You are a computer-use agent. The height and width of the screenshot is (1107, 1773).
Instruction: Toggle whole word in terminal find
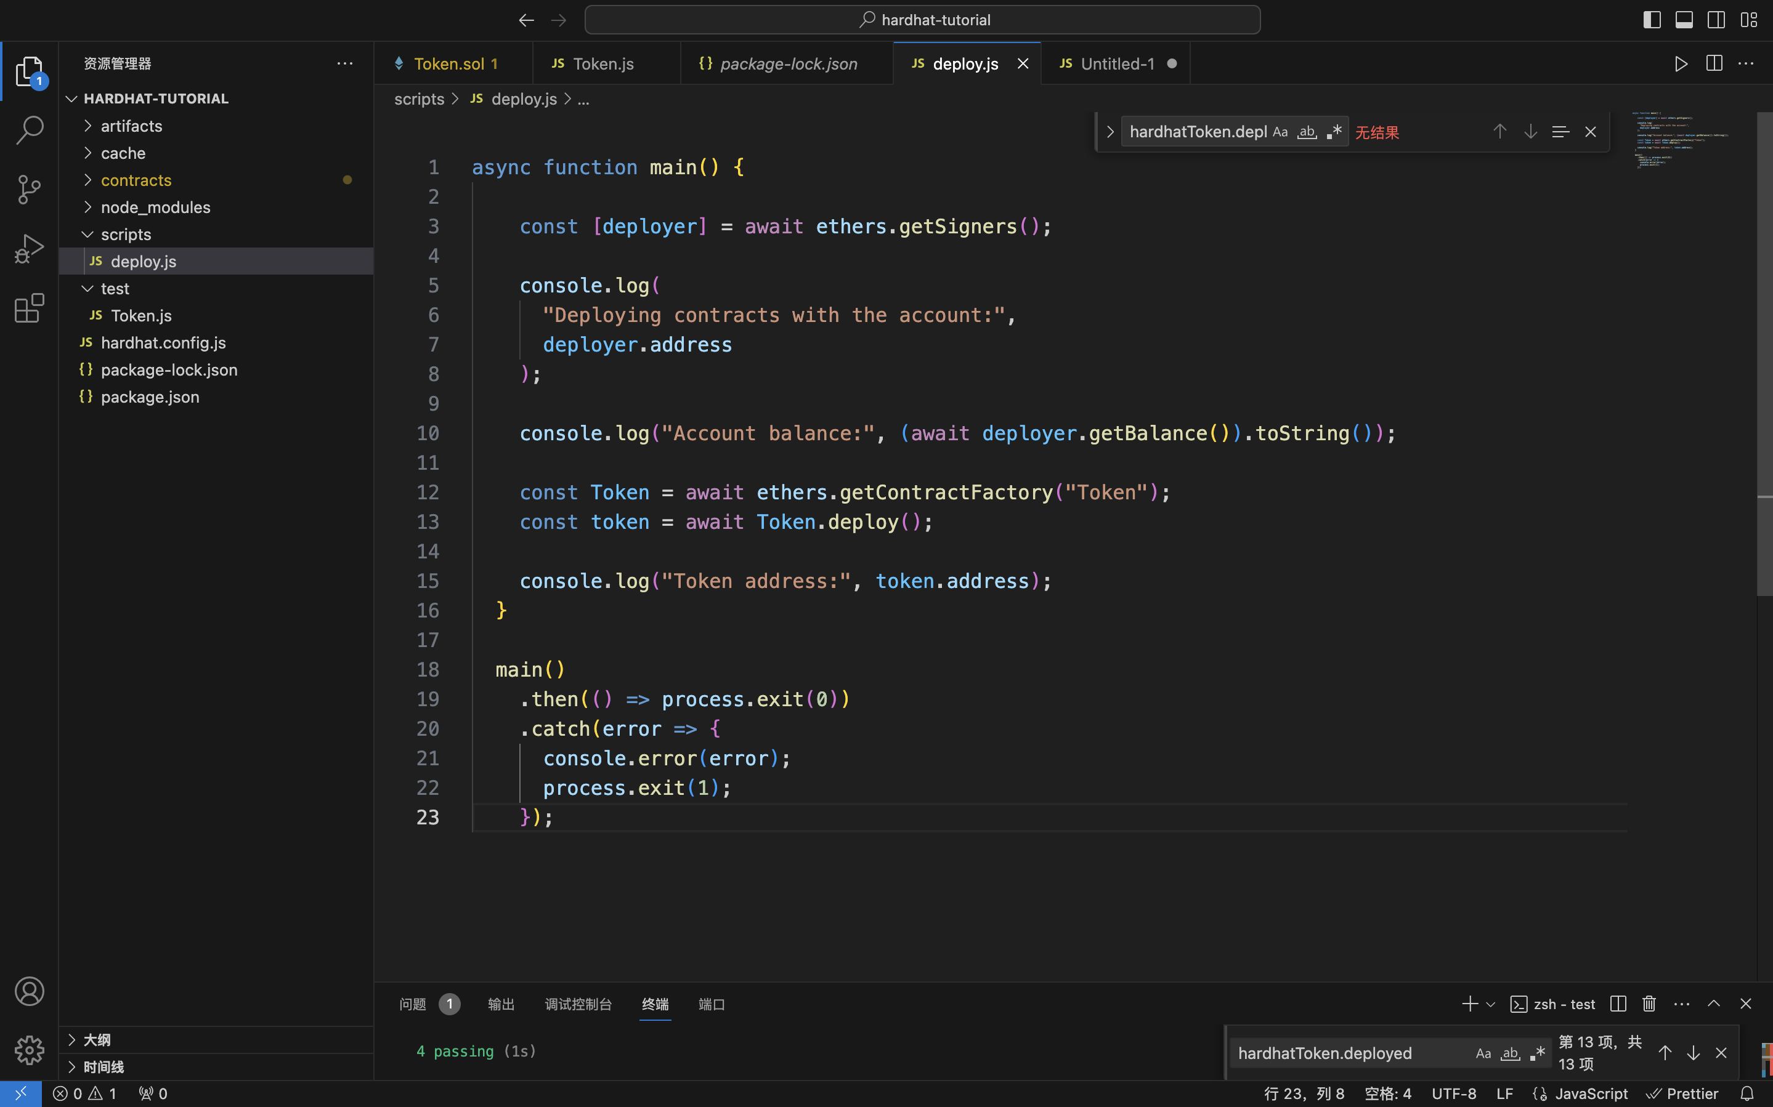1510,1053
